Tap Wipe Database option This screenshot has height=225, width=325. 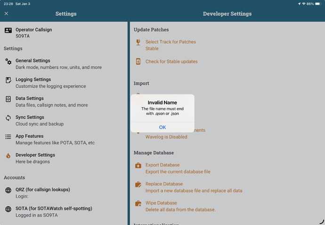tap(180, 206)
